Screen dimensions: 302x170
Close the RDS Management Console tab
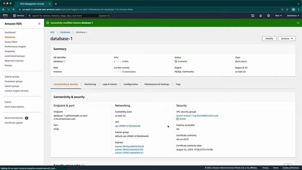click(50, 4)
